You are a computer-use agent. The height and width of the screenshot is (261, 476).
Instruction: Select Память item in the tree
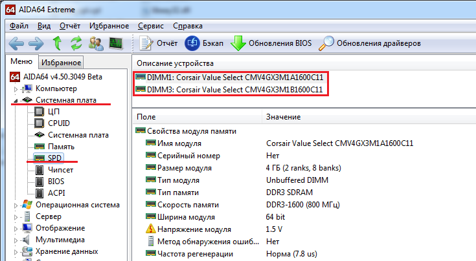tap(61, 147)
